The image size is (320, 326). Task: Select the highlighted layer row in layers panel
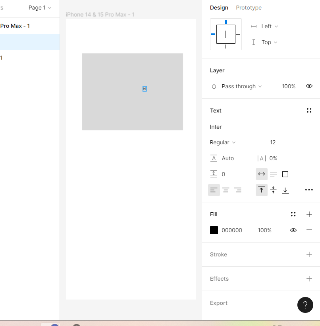click(x=30, y=42)
